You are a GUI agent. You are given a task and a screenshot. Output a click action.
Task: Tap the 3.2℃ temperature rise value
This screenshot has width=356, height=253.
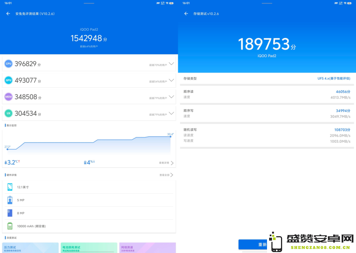13,162
